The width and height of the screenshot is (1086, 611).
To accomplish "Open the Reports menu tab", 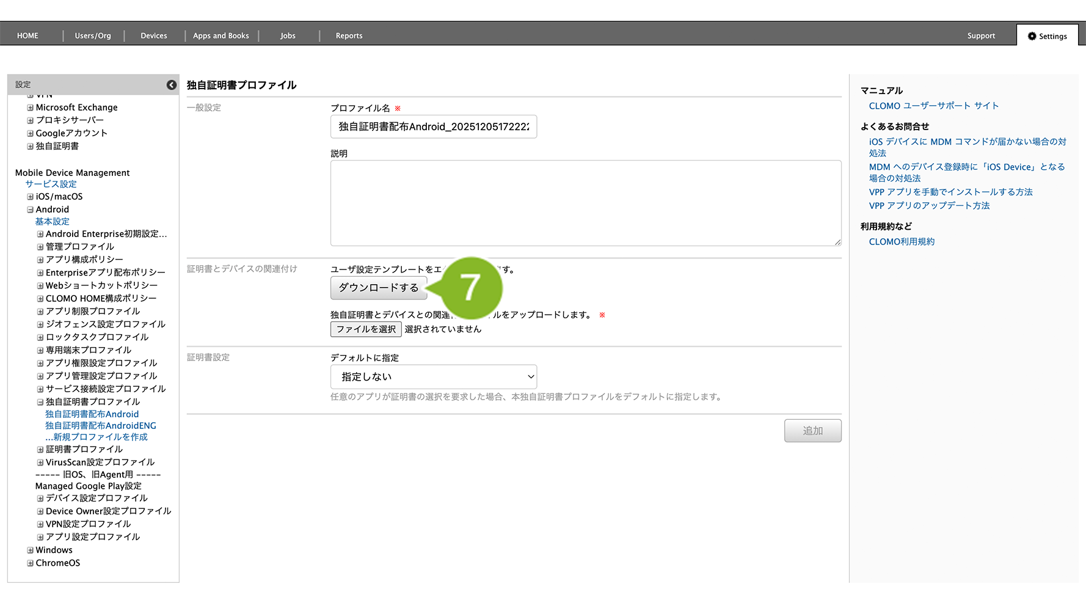I will pyautogui.click(x=349, y=36).
